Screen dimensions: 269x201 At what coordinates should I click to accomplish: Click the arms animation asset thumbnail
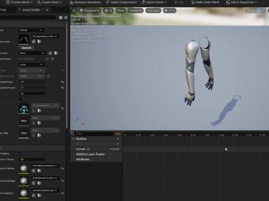(x=24, y=39)
